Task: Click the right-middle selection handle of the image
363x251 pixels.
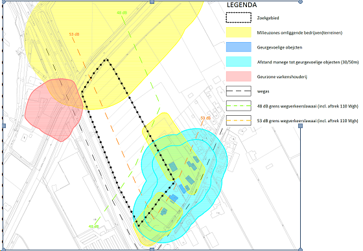Action: pos(301,125)
